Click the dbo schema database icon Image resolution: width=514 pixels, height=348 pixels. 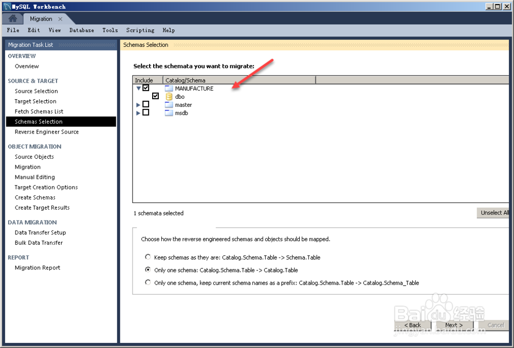click(169, 96)
